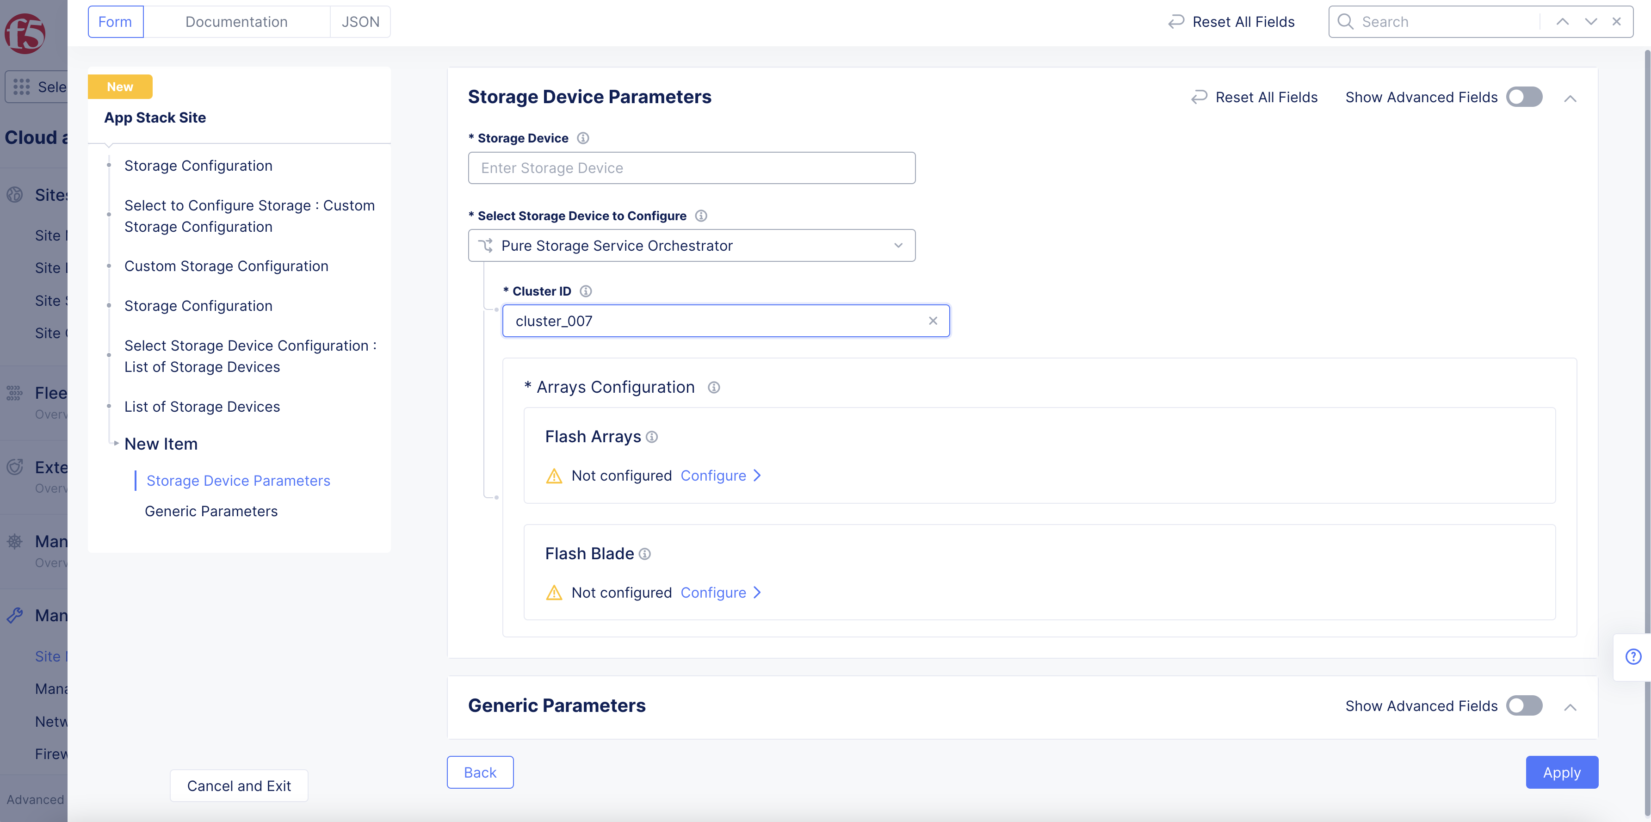Collapse the Generic Parameters section

pyautogui.click(x=1570, y=707)
